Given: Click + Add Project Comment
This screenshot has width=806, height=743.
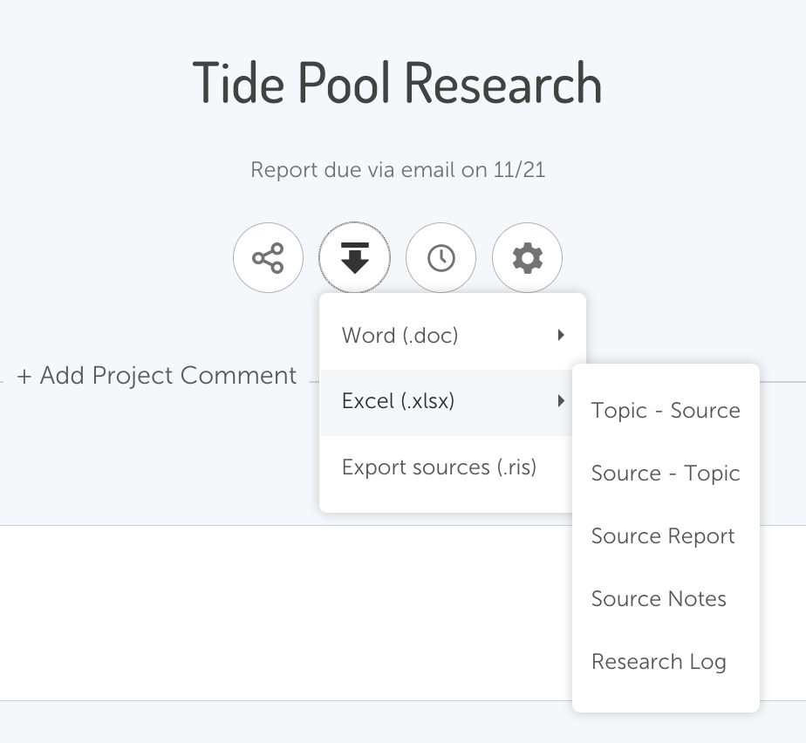Looking at the screenshot, I should pos(157,375).
